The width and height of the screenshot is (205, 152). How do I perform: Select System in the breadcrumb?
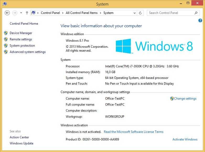coord(108,13)
